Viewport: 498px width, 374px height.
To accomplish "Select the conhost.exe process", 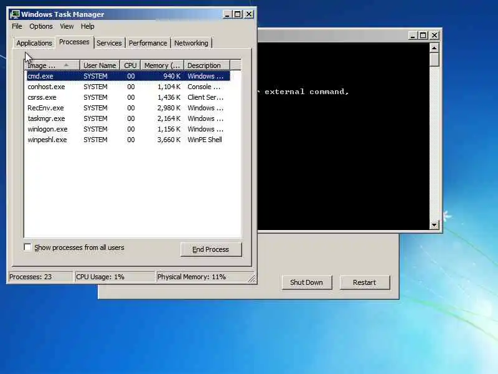I will [128, 87].
